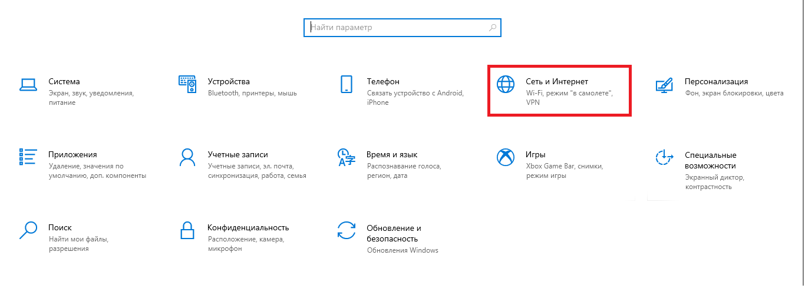Click the Обновление и безопасность arrows icon
This screenshot has height=298, width=805.
[x=346, y=230]
